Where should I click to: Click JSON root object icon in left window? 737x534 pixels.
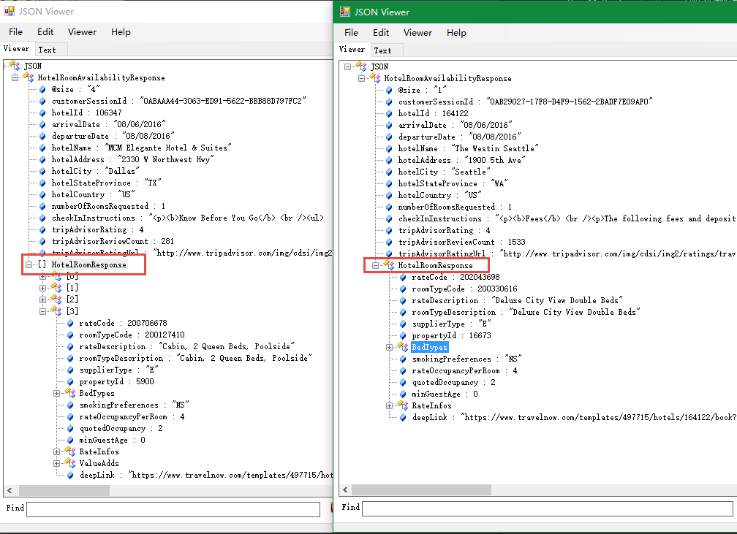click(15, 66)
